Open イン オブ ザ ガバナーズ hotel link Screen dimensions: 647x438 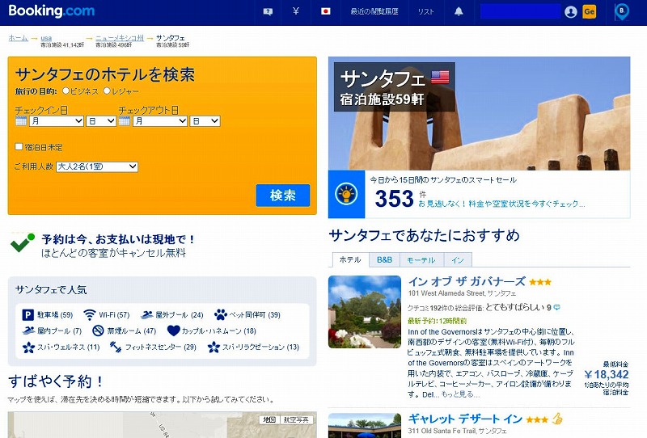pos(467,281)
